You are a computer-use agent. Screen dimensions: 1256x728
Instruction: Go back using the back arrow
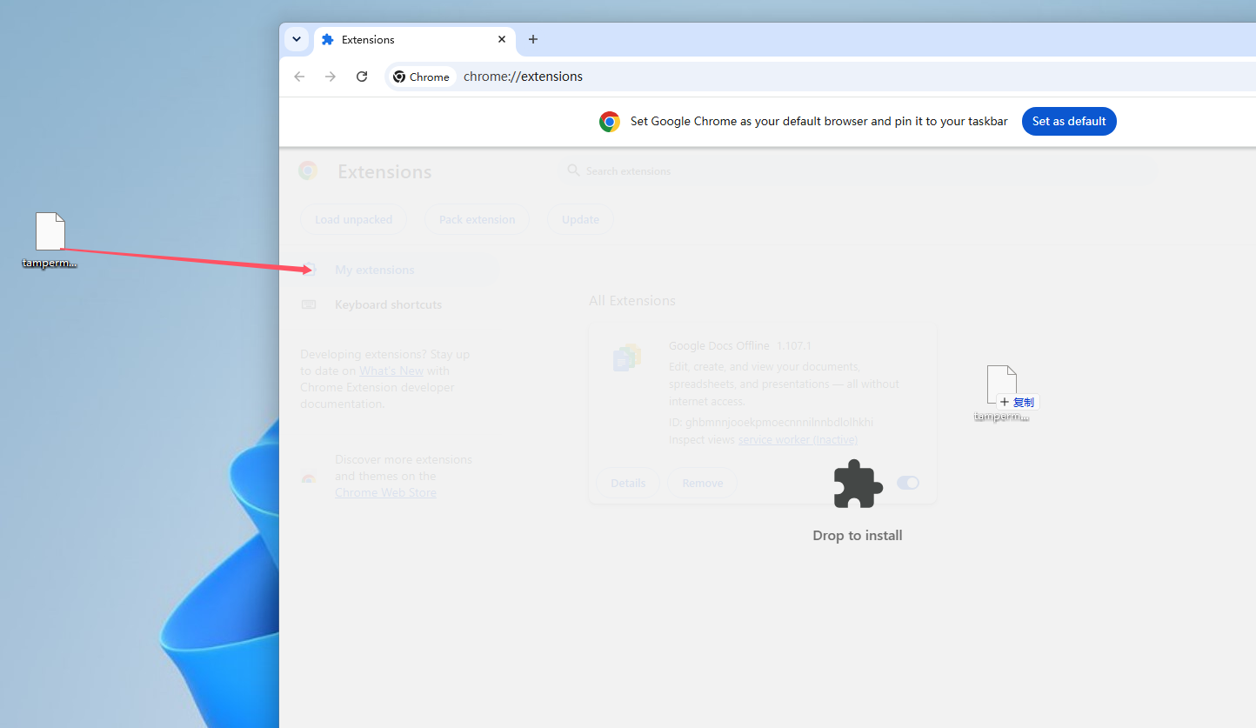pos(299,77)
